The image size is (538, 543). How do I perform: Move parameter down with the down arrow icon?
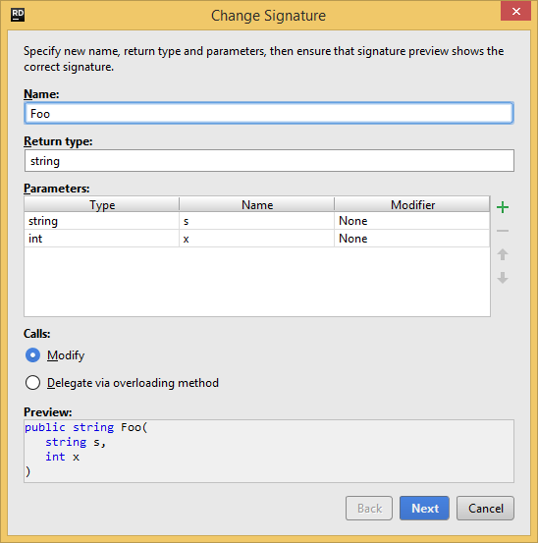pos(503,278)
